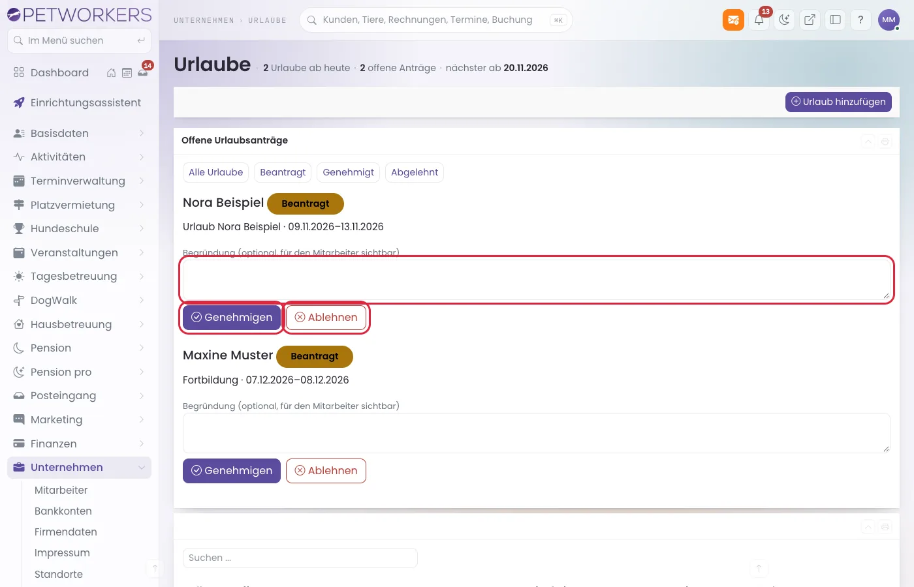Screen dimensions: 914x587
Task: Open Bankkonten under Unternehmen
Action: 63,511
